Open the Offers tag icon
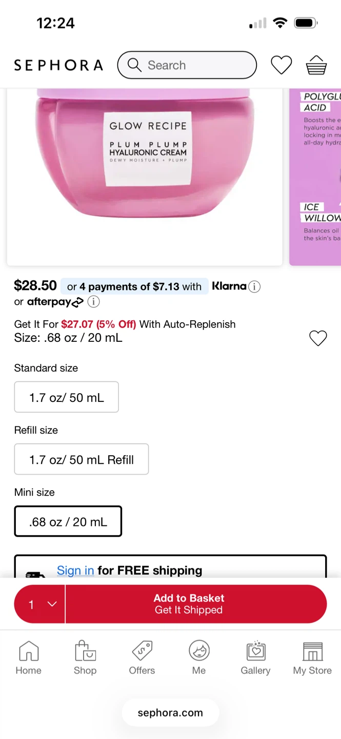The image size is (341, 739). pyautogui.click(x=142, y=657)
